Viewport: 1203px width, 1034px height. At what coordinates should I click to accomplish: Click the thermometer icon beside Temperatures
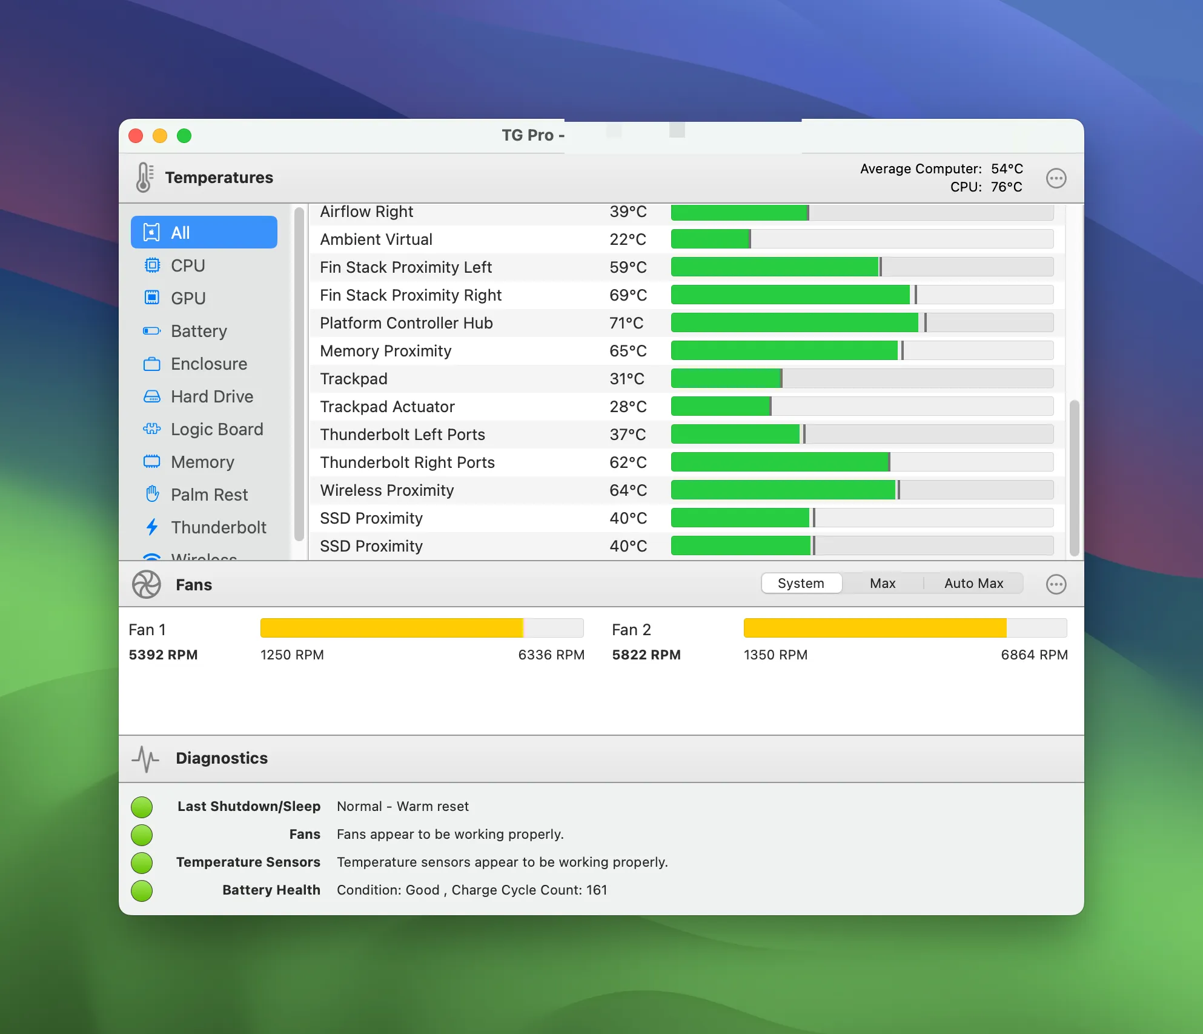click(x=144, y=178)
